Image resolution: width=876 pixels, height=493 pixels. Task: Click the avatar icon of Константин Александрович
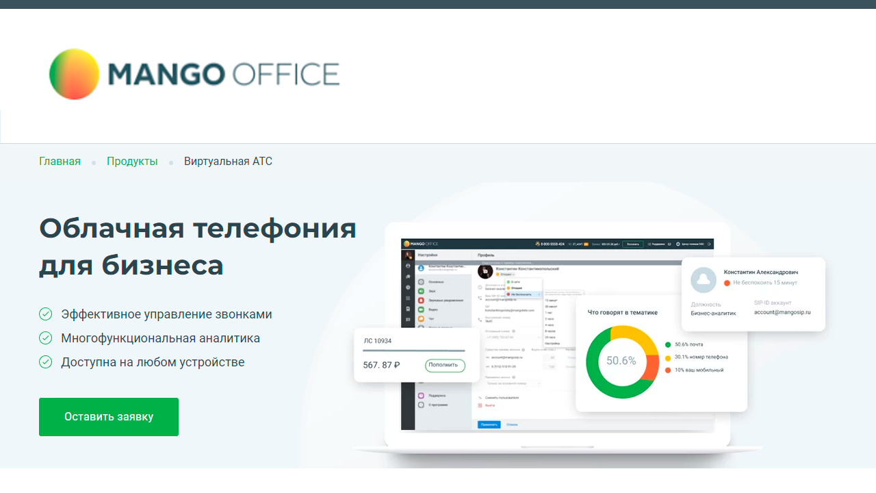704,281
